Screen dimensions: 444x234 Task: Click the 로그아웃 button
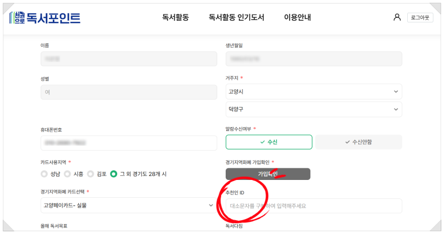[420, 18]
